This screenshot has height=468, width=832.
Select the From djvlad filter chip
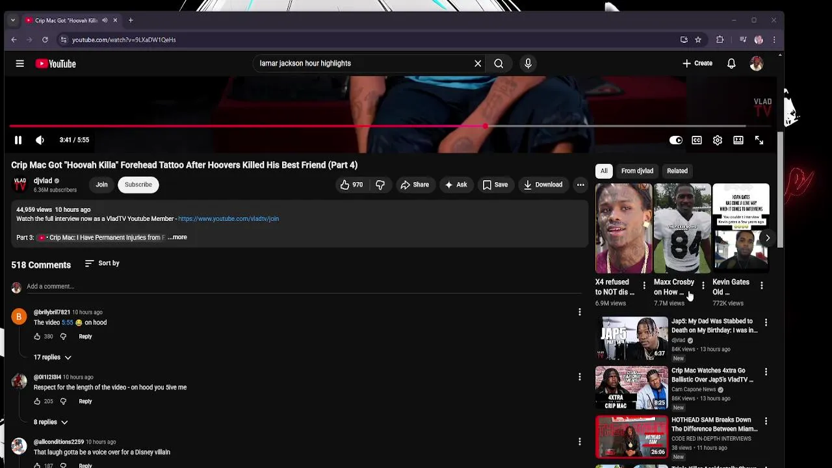[x=637, y=171]
